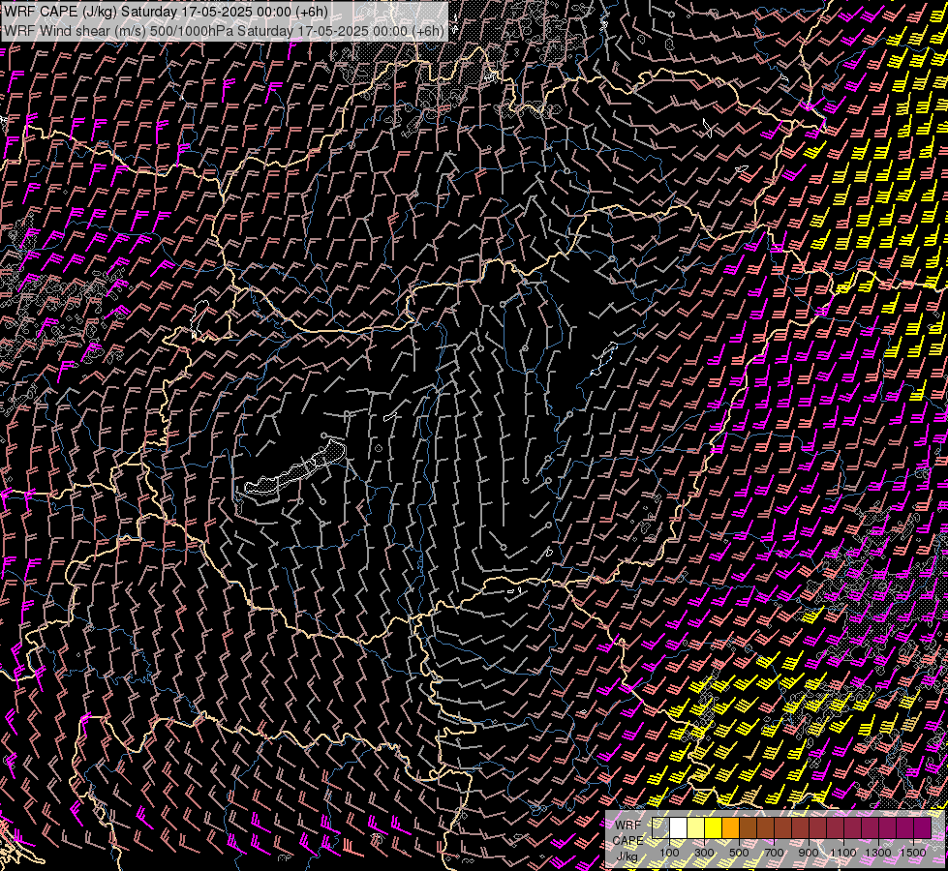Select the pale yellow legend swatch
948x871 pixels.
[696, 827]
